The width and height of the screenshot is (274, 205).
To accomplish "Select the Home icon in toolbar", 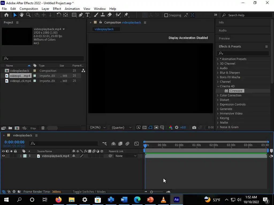I will pyautogui.click(x=6, y=15).
